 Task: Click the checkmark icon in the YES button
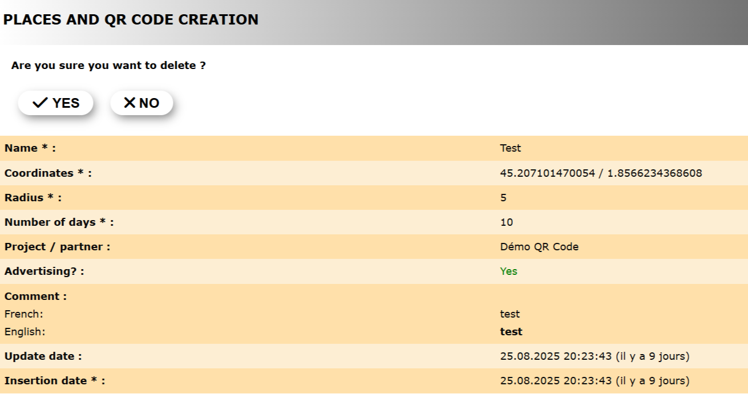40,103
